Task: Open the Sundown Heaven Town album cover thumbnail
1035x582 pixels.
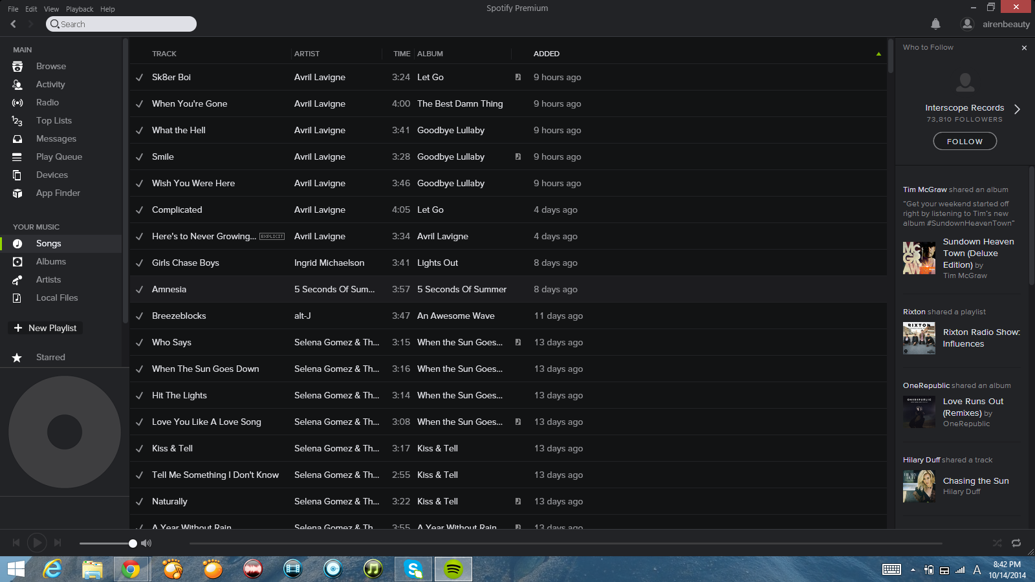Action: 919,258
